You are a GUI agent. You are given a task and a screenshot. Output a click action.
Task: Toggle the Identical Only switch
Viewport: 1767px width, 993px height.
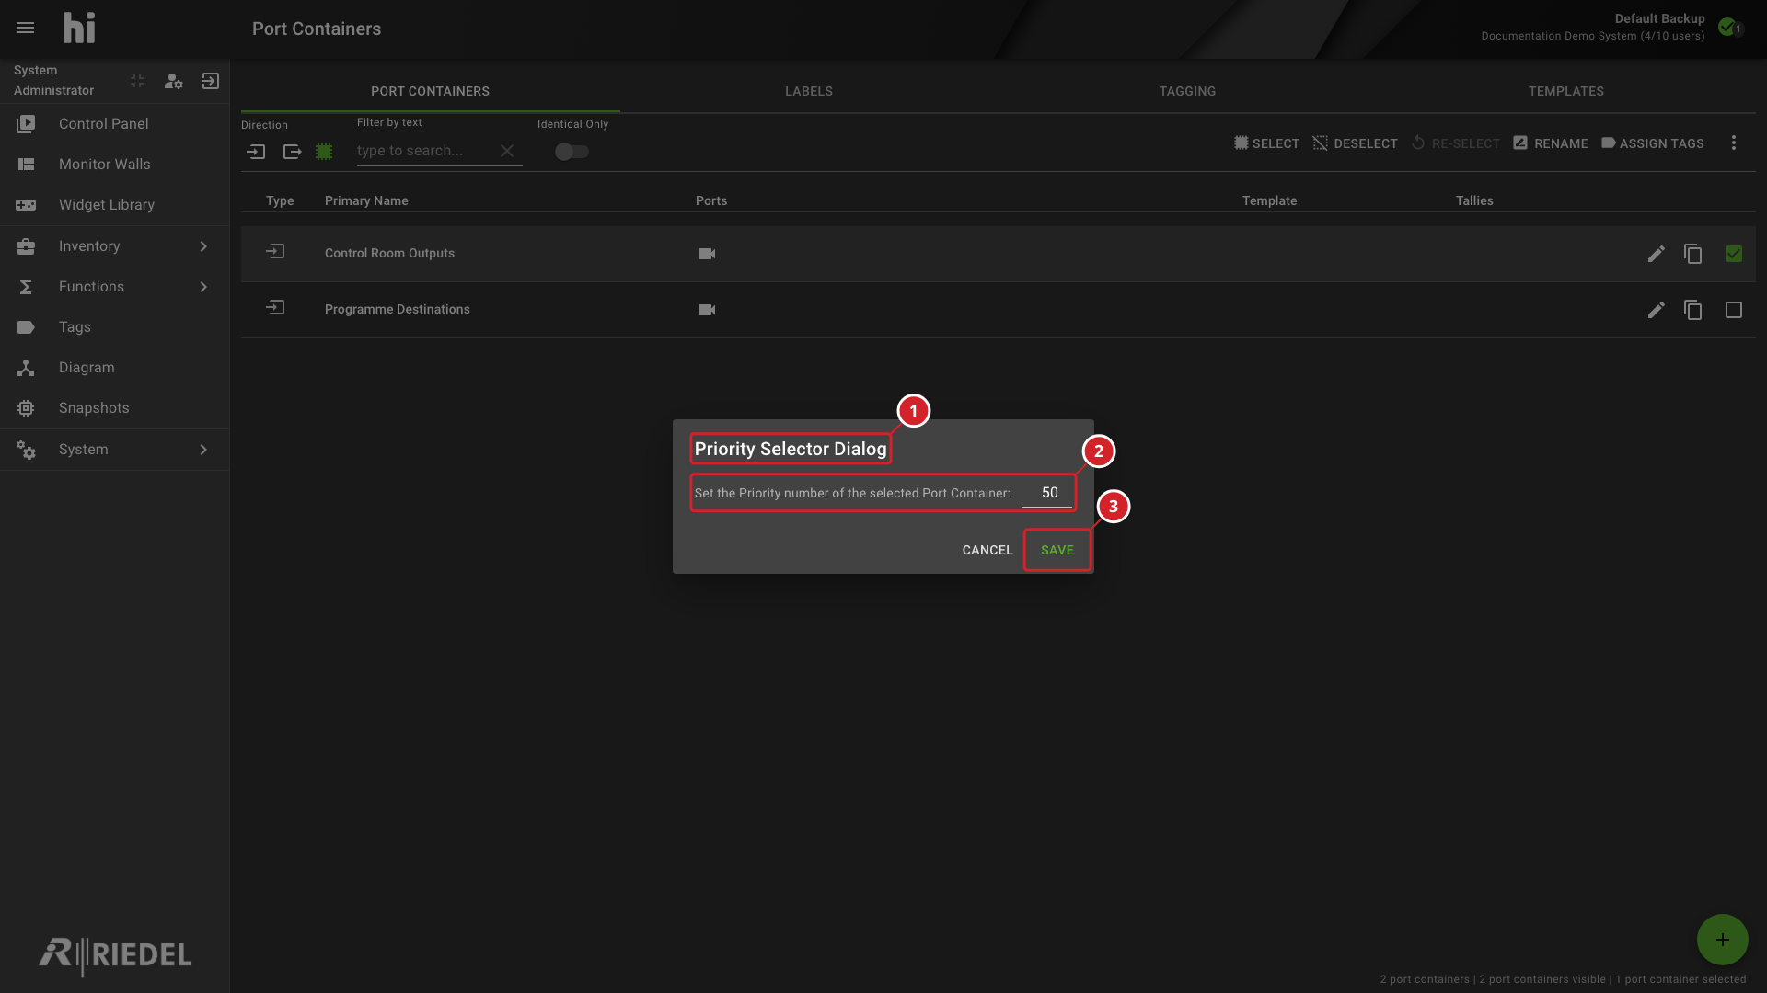tap(572, 152)
